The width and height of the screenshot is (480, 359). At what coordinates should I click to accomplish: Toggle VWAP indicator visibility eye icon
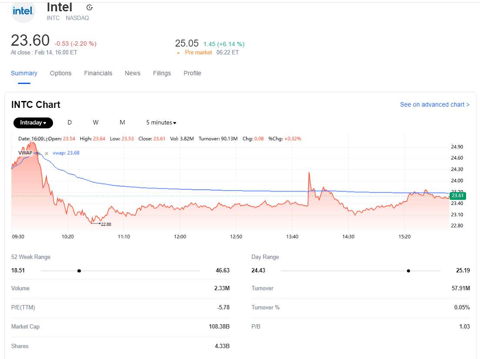38,153
